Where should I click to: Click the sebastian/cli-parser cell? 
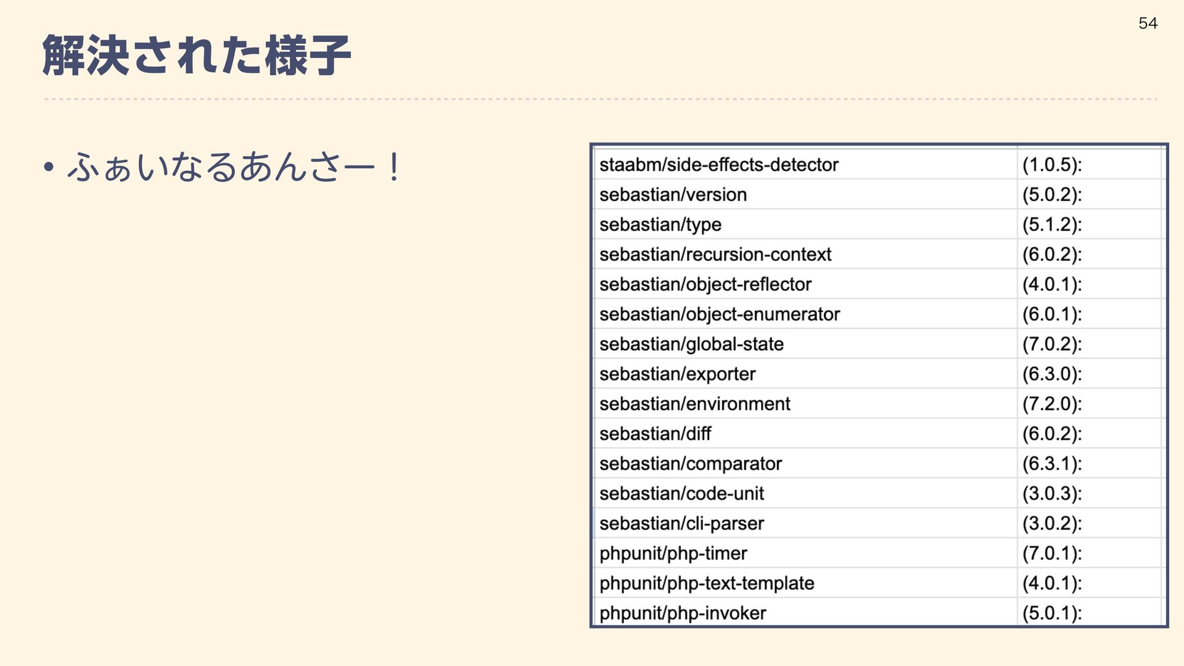click(x=681, y=524)
